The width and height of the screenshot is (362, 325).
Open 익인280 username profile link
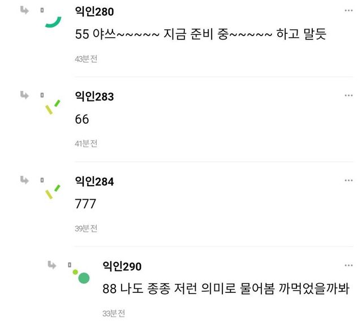coord(94,12)
